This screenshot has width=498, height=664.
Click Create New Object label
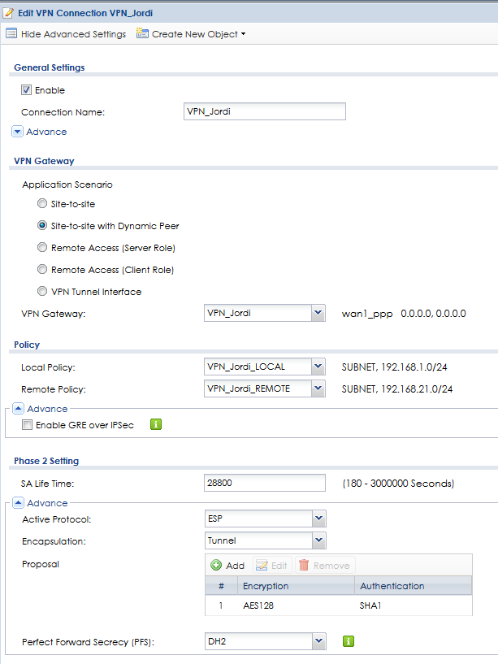(195, 34)
